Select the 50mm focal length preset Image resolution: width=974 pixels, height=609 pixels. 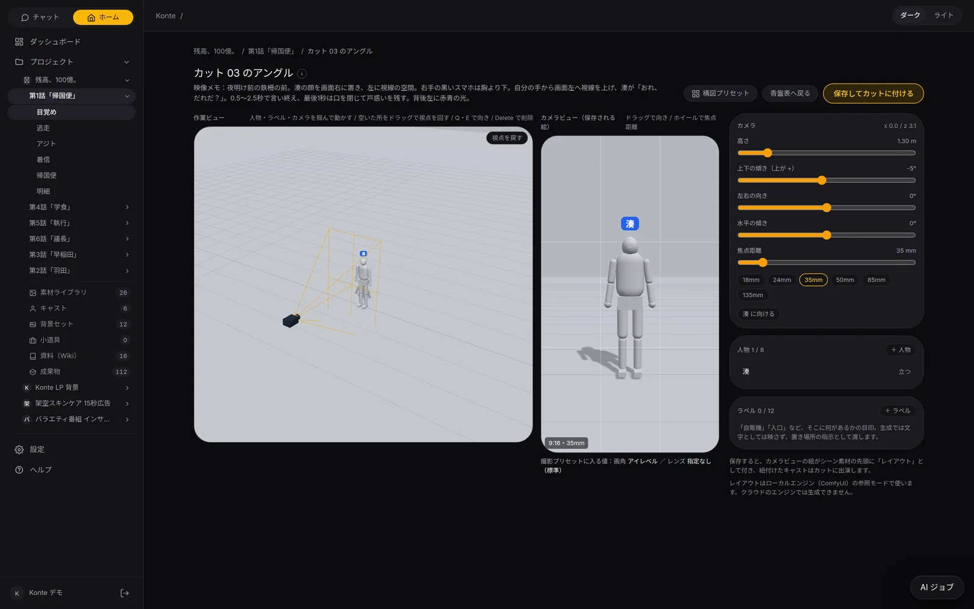tap(844, 280)
